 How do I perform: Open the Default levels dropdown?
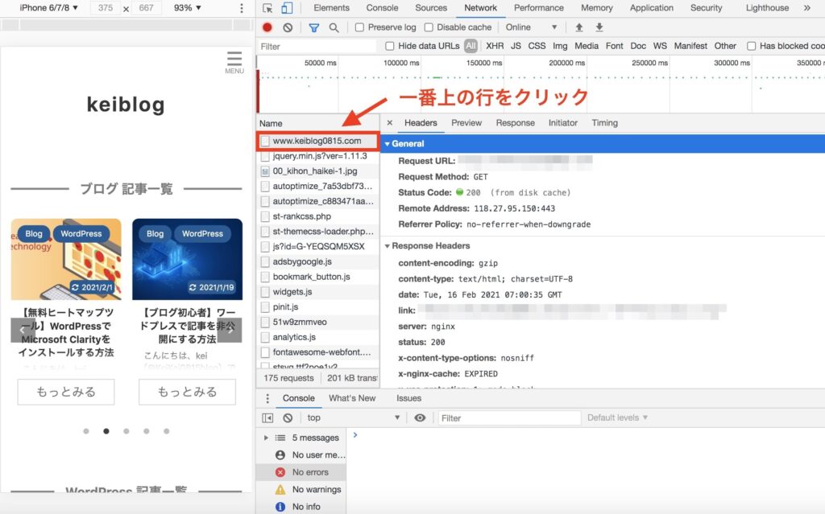coord(617,417)
